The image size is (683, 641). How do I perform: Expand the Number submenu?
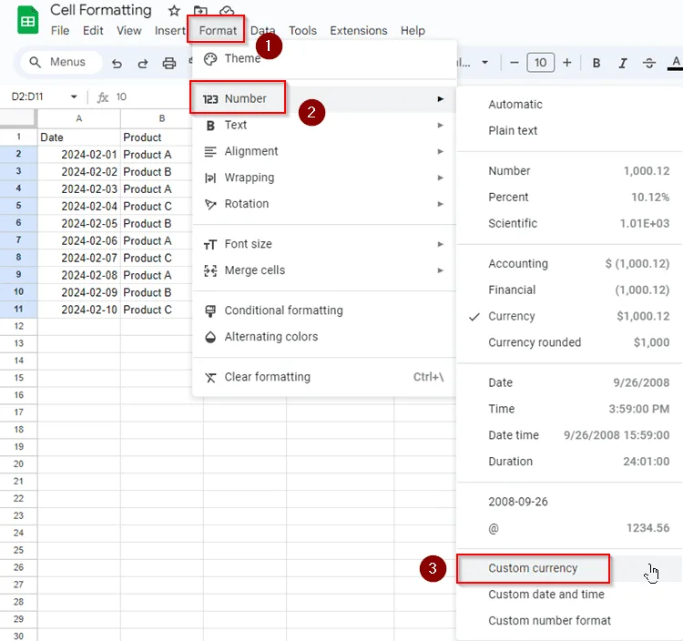(x=324, y=99)
